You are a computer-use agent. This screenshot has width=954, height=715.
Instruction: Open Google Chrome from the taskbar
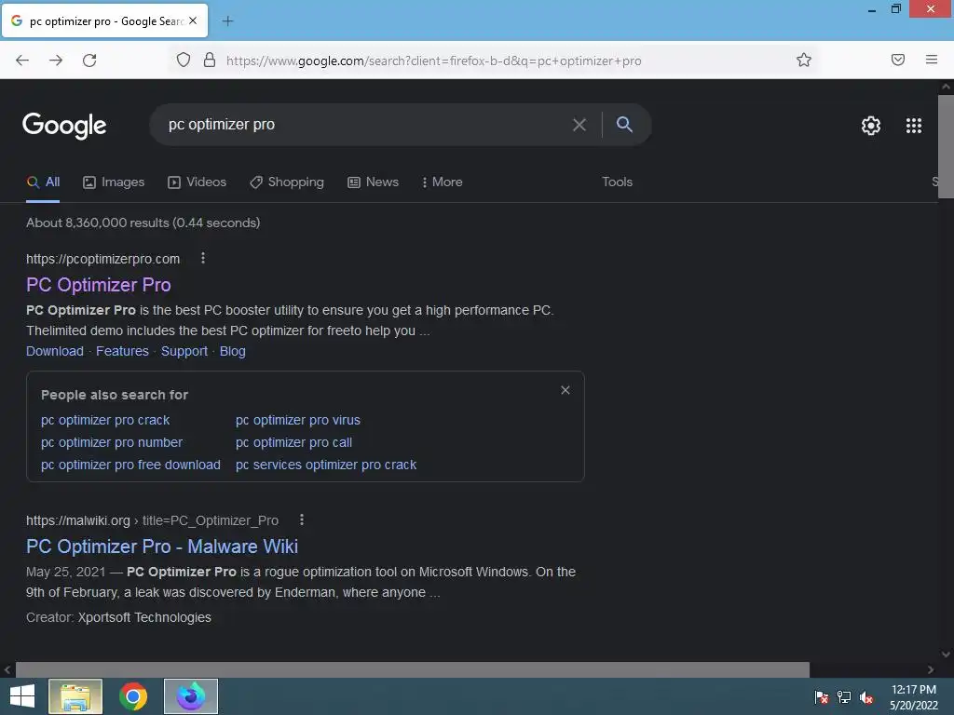coord(133,696)
